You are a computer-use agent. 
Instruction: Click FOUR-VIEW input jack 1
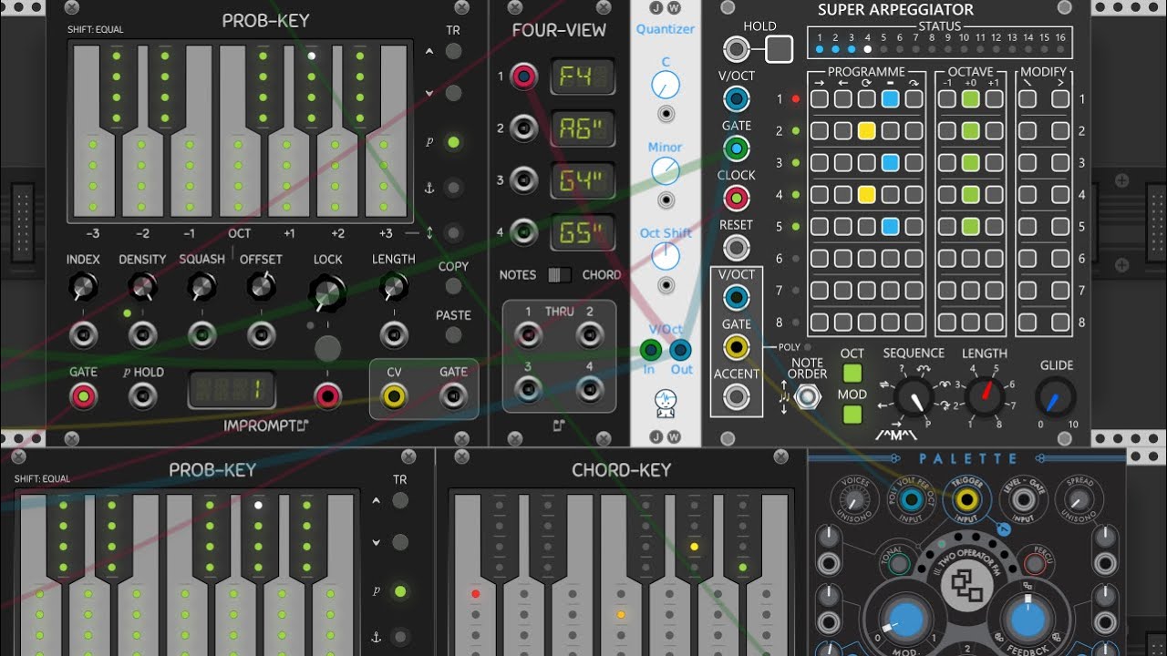click(x=523, y=77)
